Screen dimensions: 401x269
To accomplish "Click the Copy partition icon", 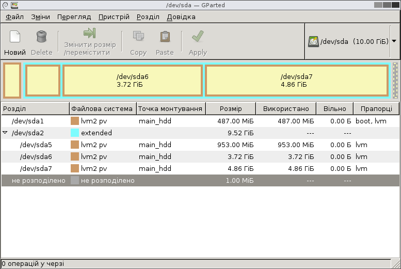I will click(138, 37).
